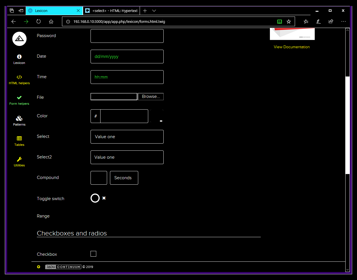Open the tabs you've set aside
357x280 pixels.
point(12,11)
